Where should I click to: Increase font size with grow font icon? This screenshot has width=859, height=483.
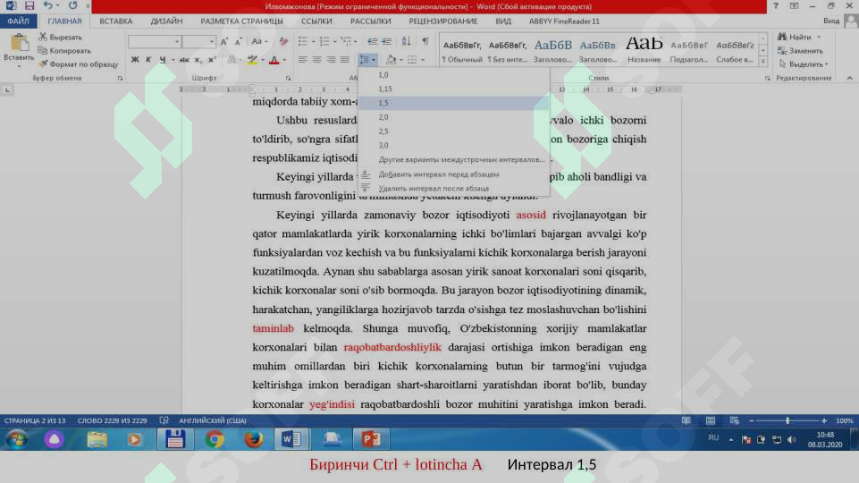click(x=224, y=42)
